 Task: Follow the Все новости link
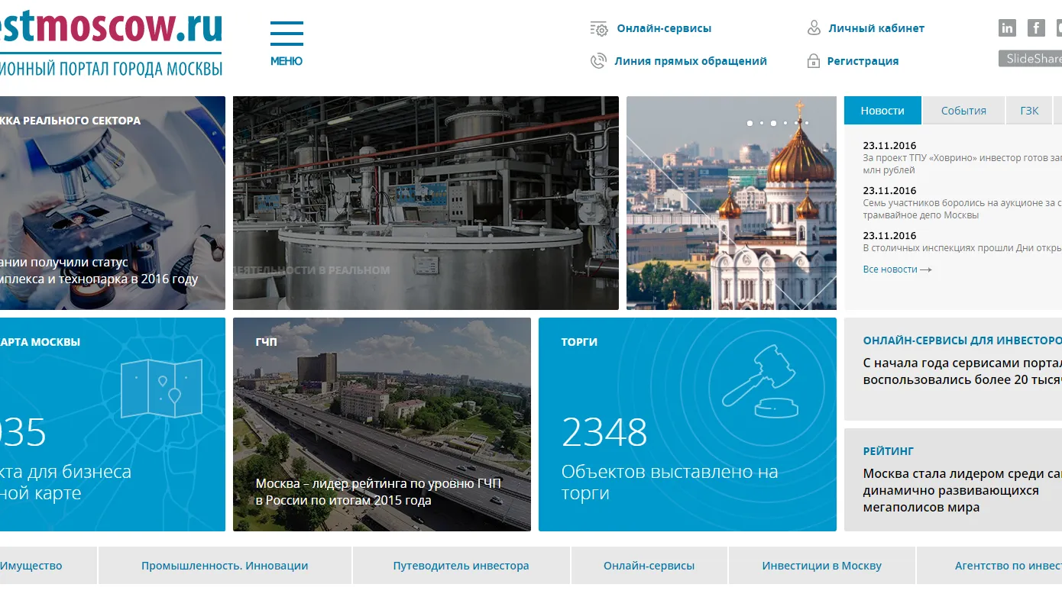click(897, 269)
